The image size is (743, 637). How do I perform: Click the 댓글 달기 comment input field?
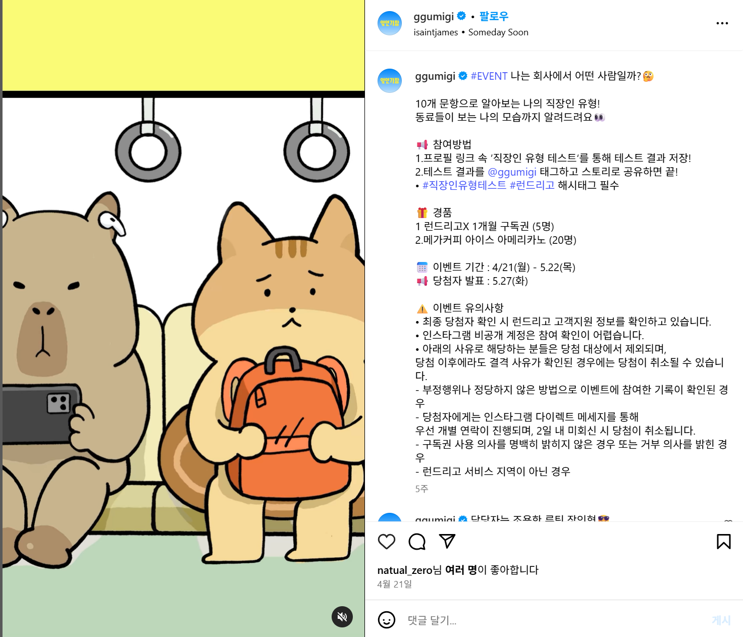click(x=555, y=620)
